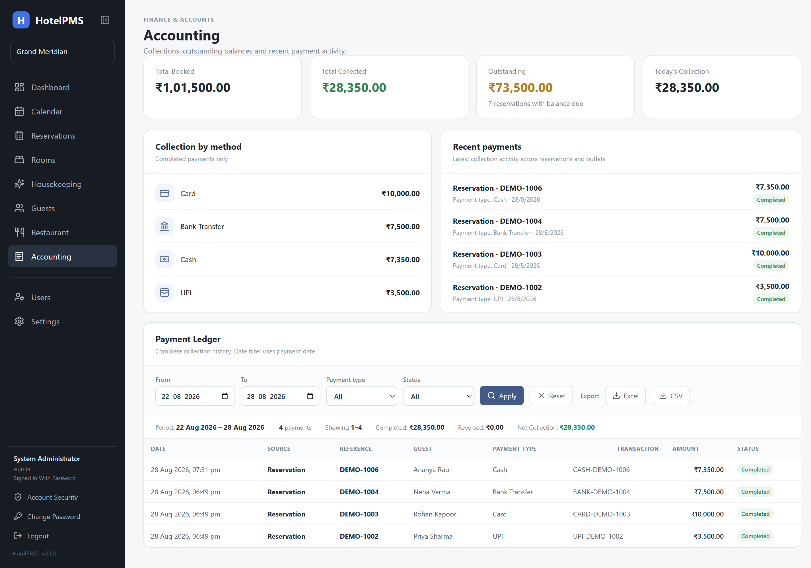Click the Cash banknote icon
The image size is (811, 568).
164,259
